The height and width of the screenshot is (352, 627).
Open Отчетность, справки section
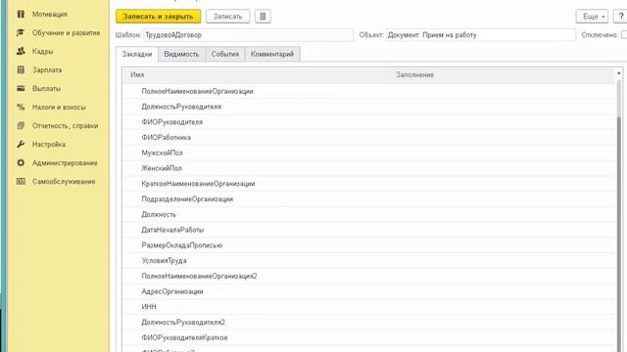[66, 126]
